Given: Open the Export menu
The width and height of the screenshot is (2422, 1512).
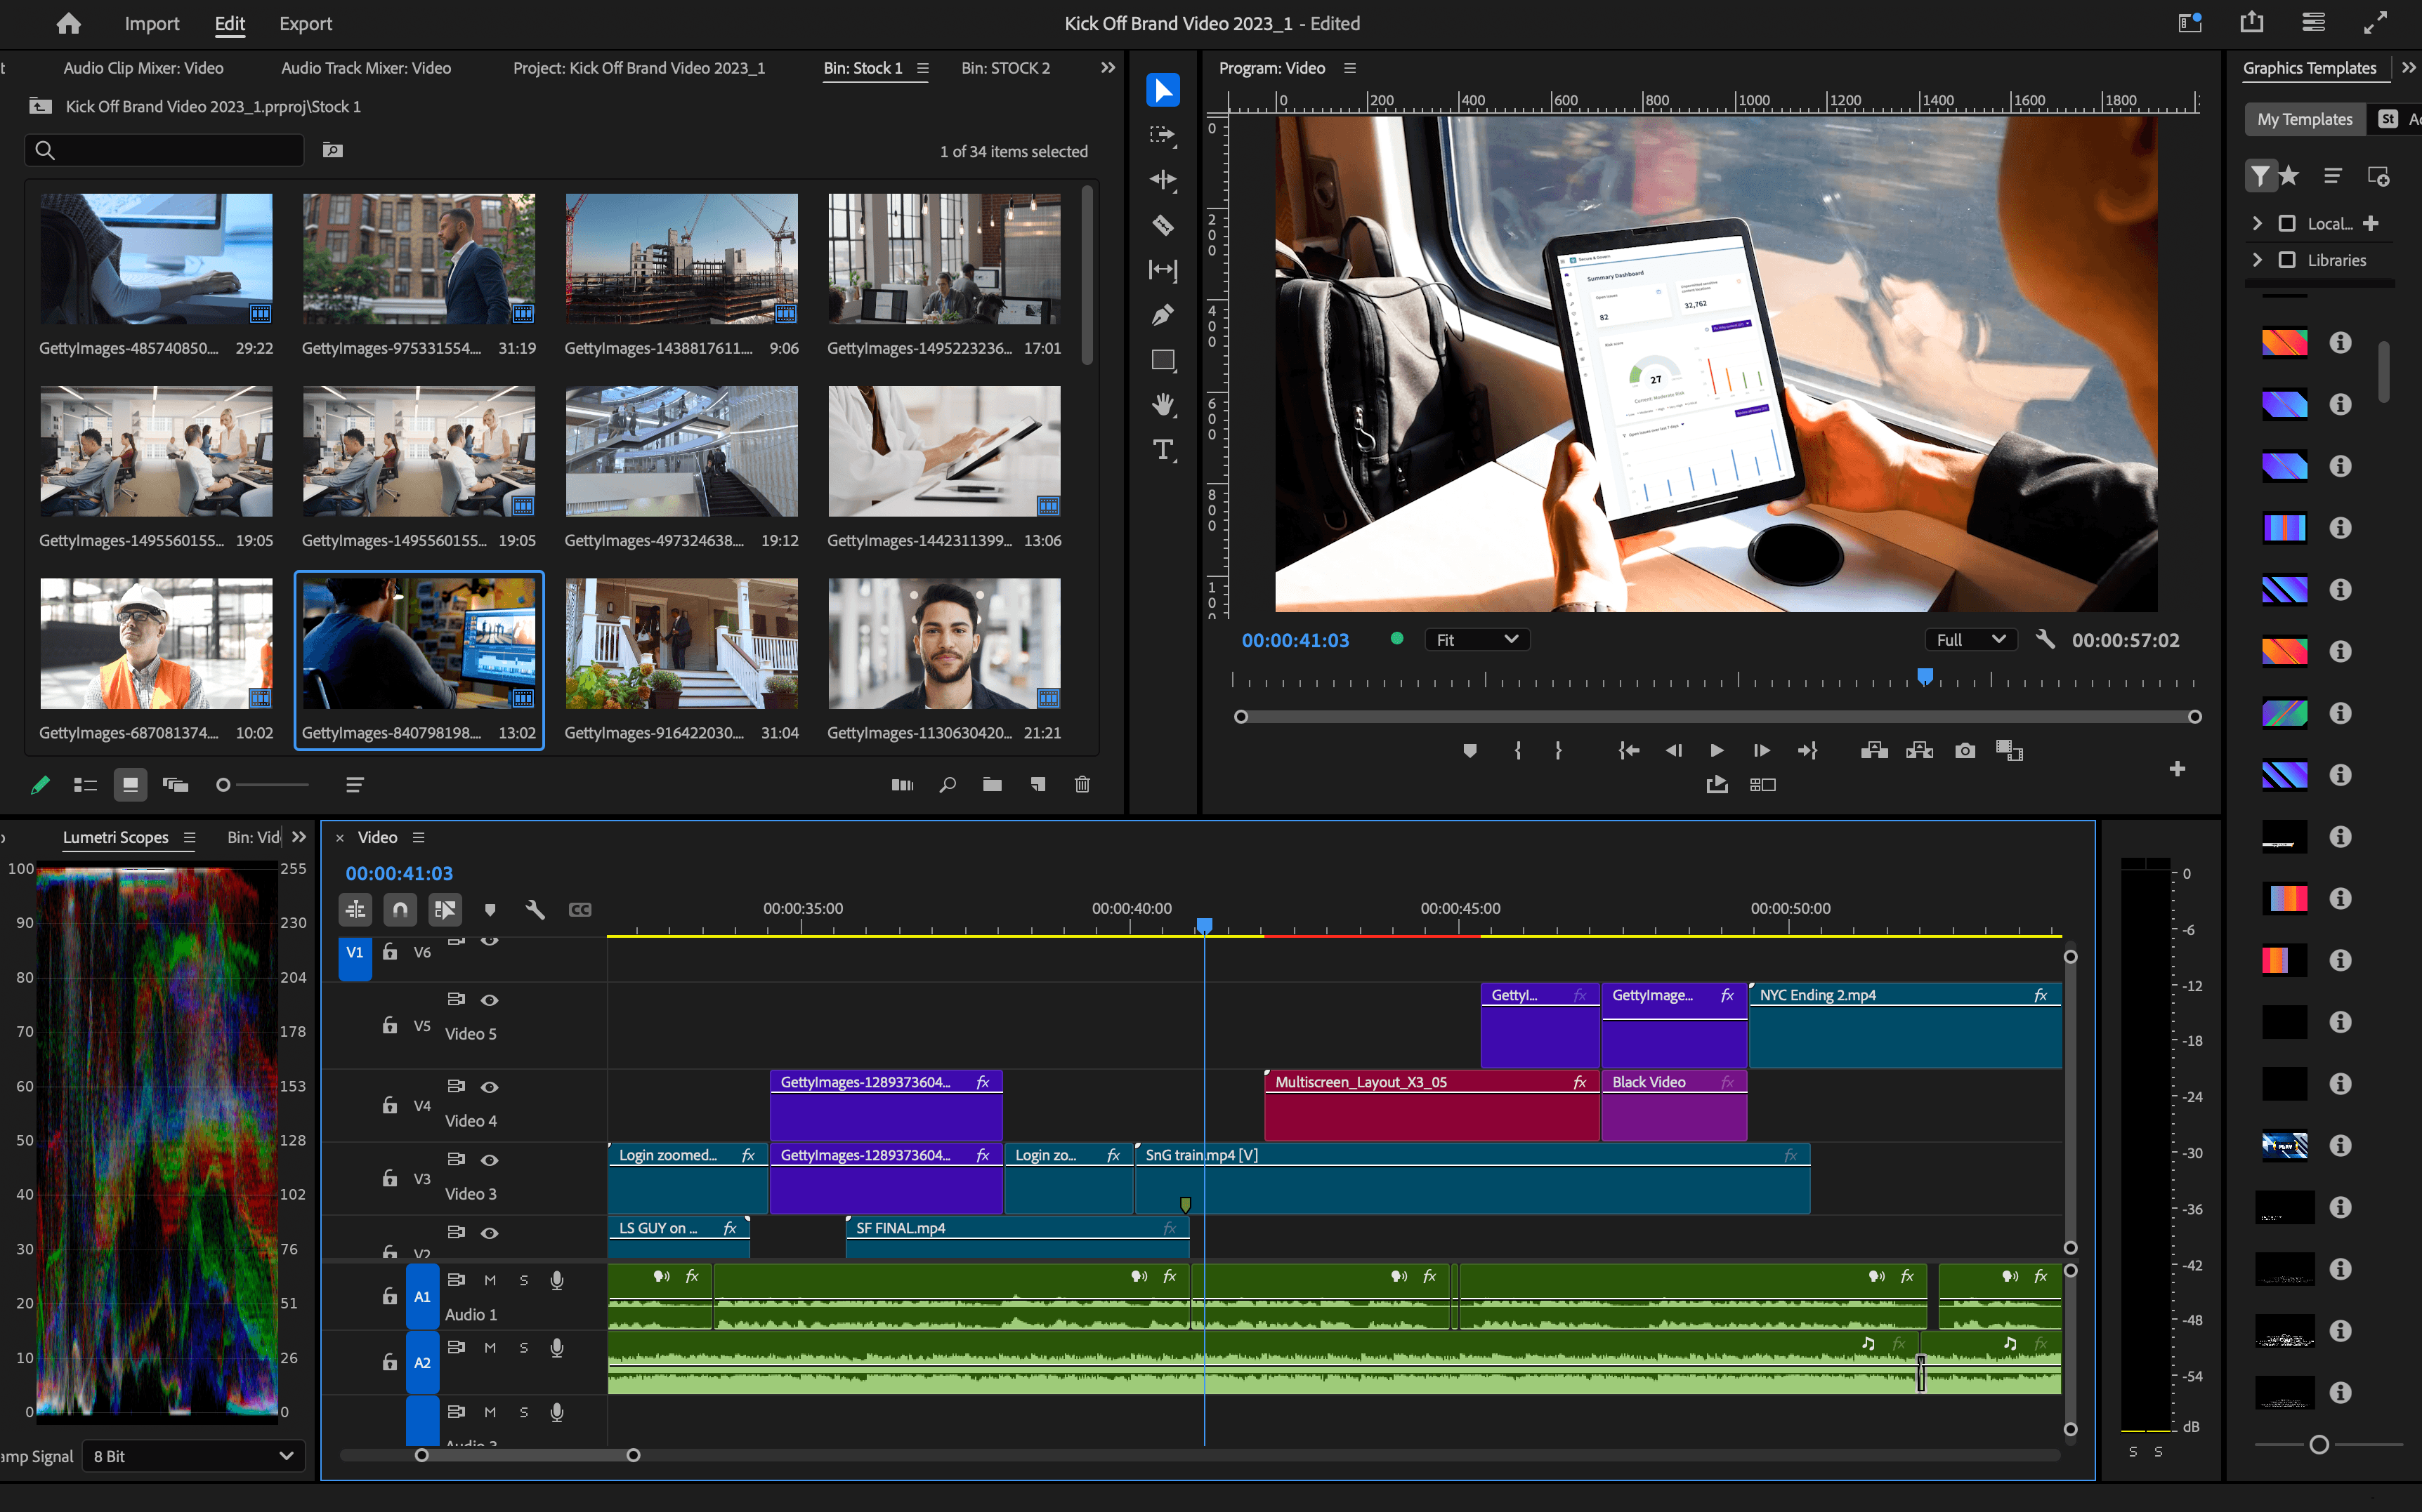Looking at the screenshot, I should pos(305,23).
